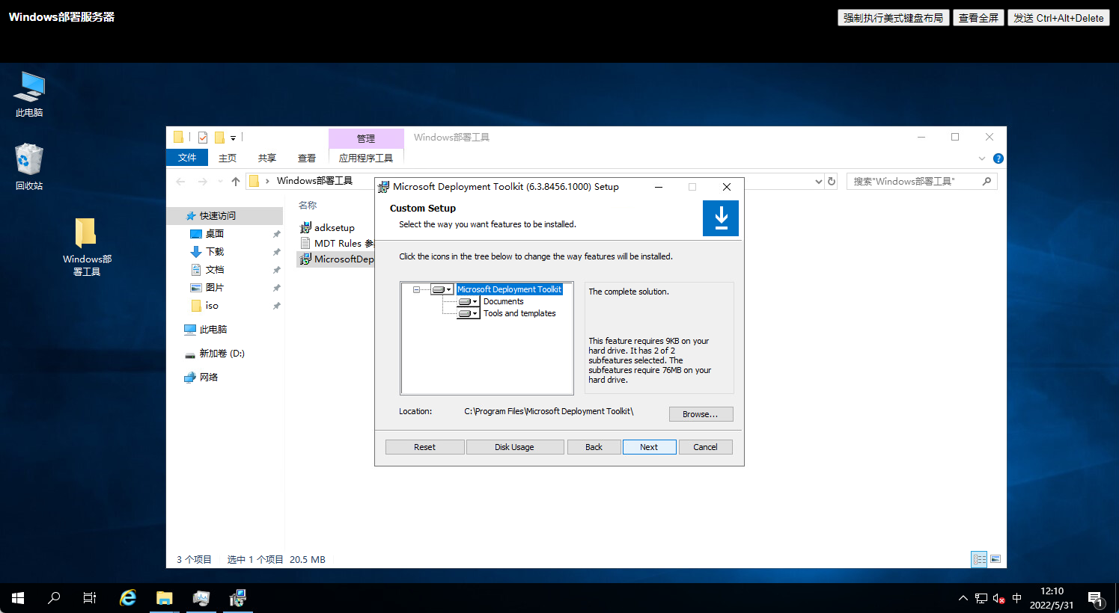
Task: Click the 名称 column header
Action: pos(308,205)
